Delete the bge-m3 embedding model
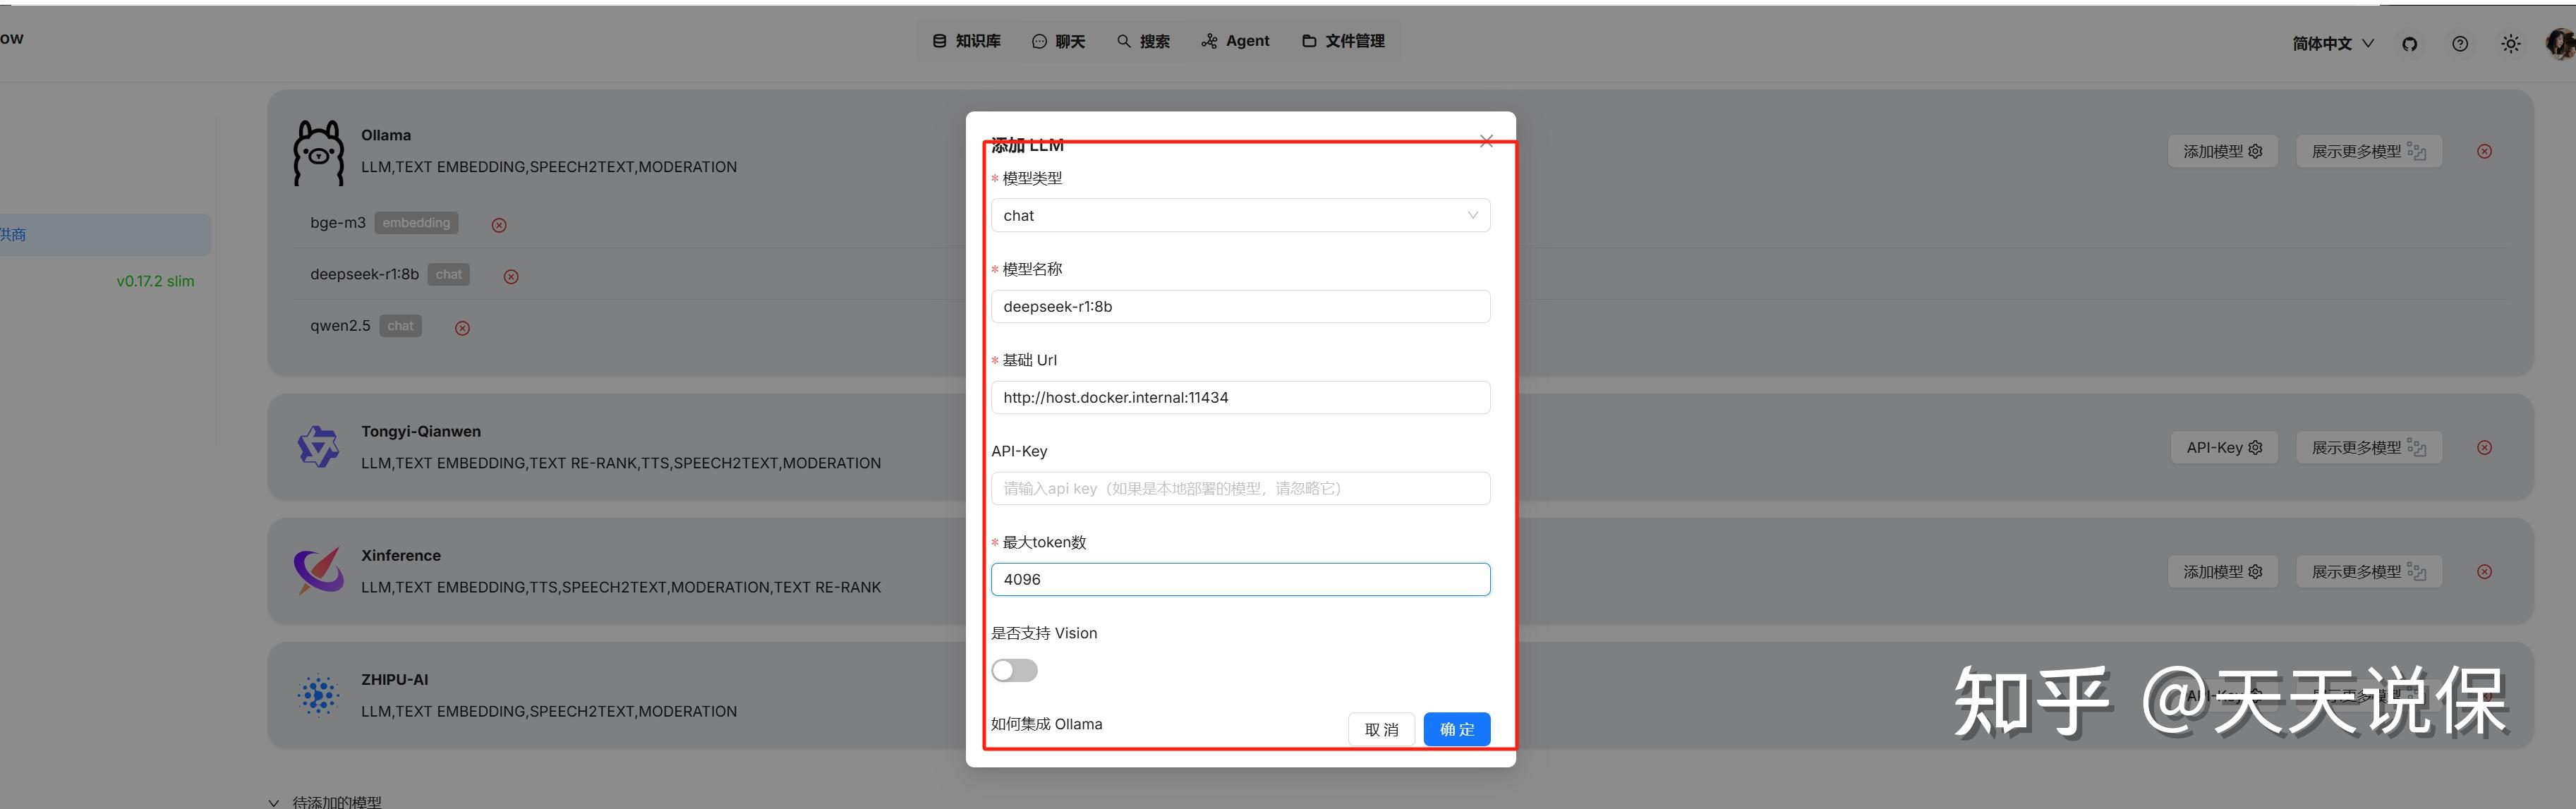 499,225
